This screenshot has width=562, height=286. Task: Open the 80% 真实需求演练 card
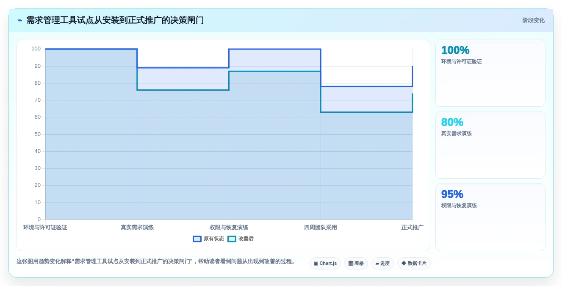coord(490,145)
